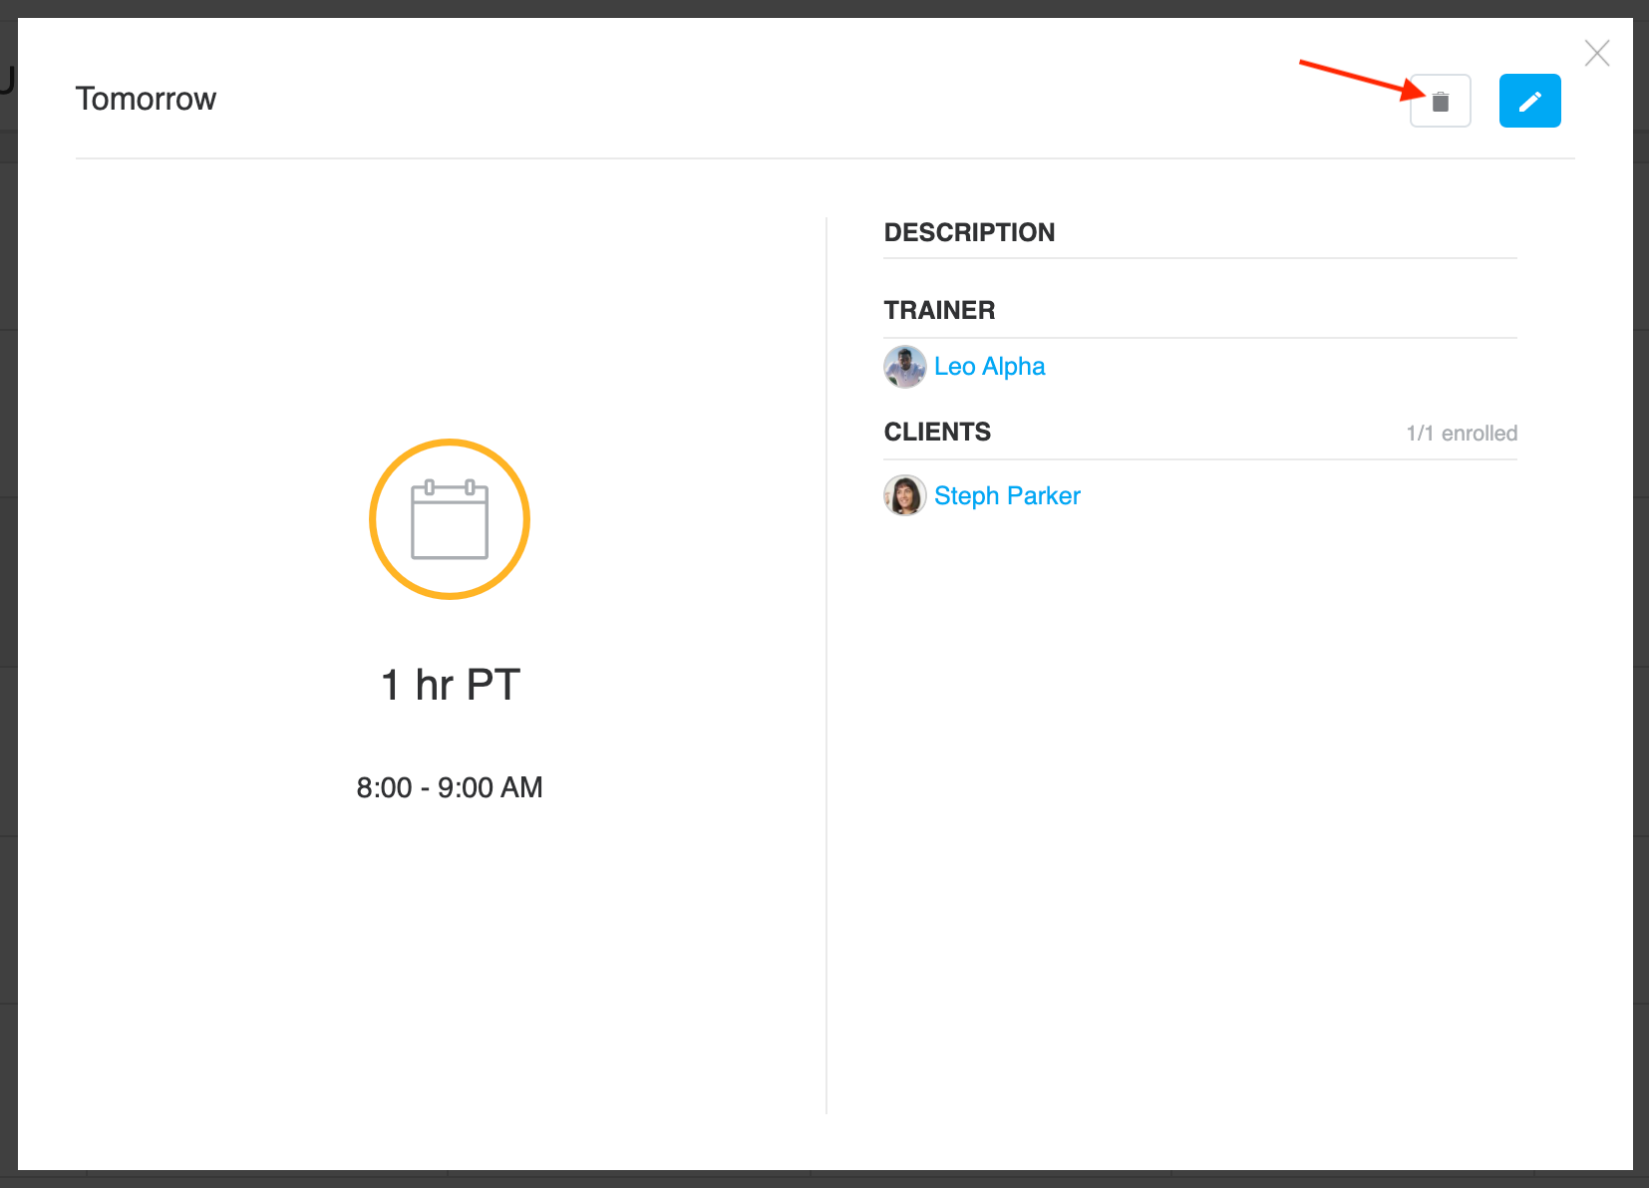Click the DESCRIPTION section heading

[x=969, y=232]
